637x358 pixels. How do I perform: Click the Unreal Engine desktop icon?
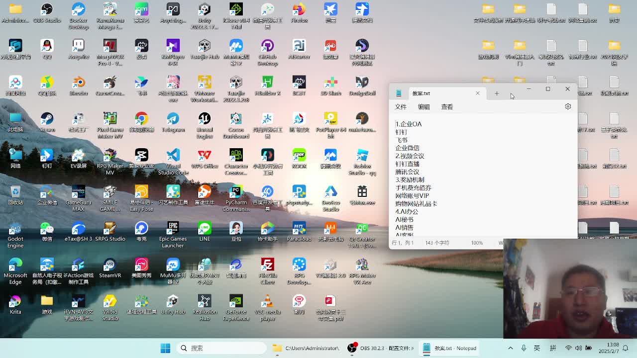pos(205,125)
